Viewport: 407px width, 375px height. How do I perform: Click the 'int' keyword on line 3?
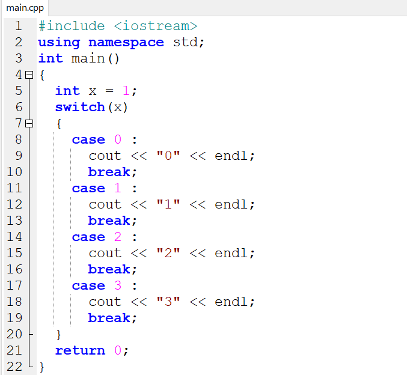click(x=50, y=58)
